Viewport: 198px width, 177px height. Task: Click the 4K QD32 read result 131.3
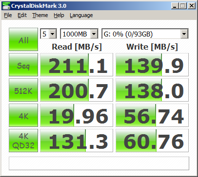pyautogui.click(x=77, y=141)
